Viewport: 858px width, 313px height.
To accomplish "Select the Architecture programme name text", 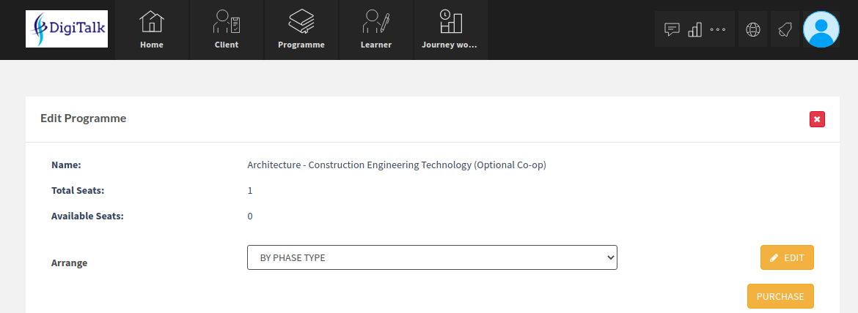I will [x=397, y=165].
